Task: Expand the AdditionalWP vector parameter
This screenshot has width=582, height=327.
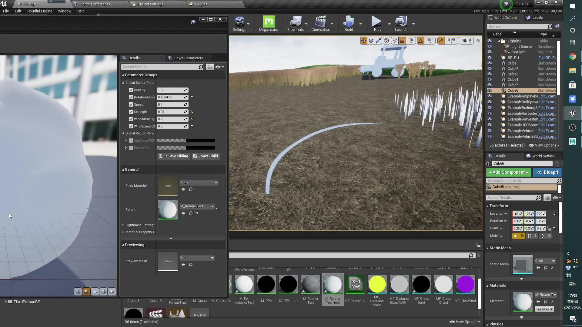Action: 126,140
